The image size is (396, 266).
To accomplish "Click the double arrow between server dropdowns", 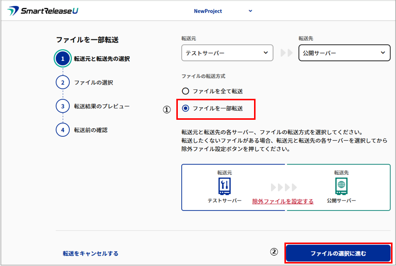I will [286, 53].
